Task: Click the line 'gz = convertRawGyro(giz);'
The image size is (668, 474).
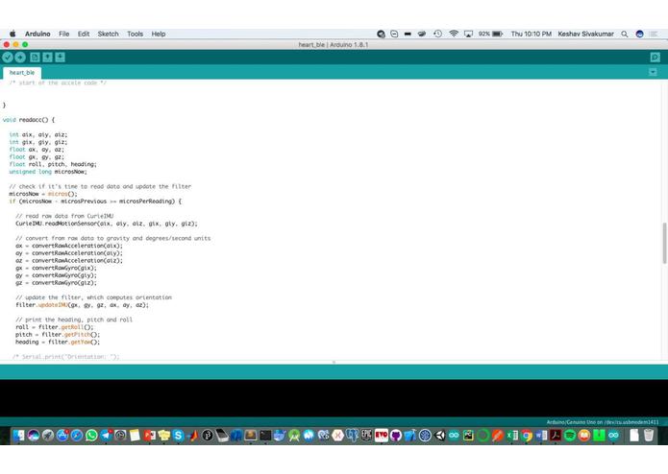Action: pyautogui.click(x=56, y=283)
